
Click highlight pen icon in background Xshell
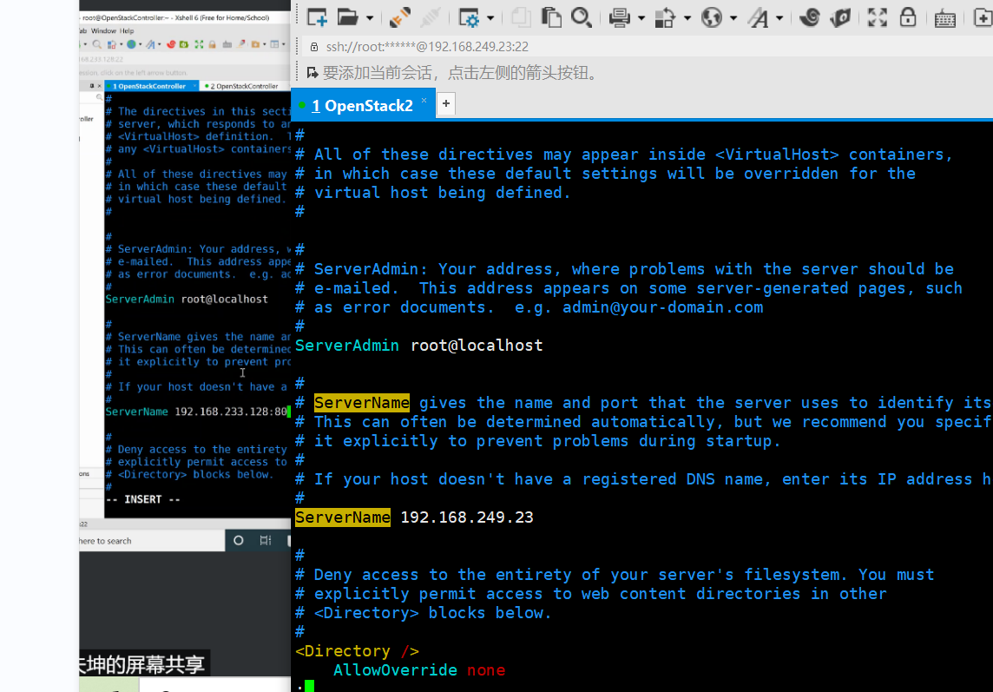click(x=241, y=44)
